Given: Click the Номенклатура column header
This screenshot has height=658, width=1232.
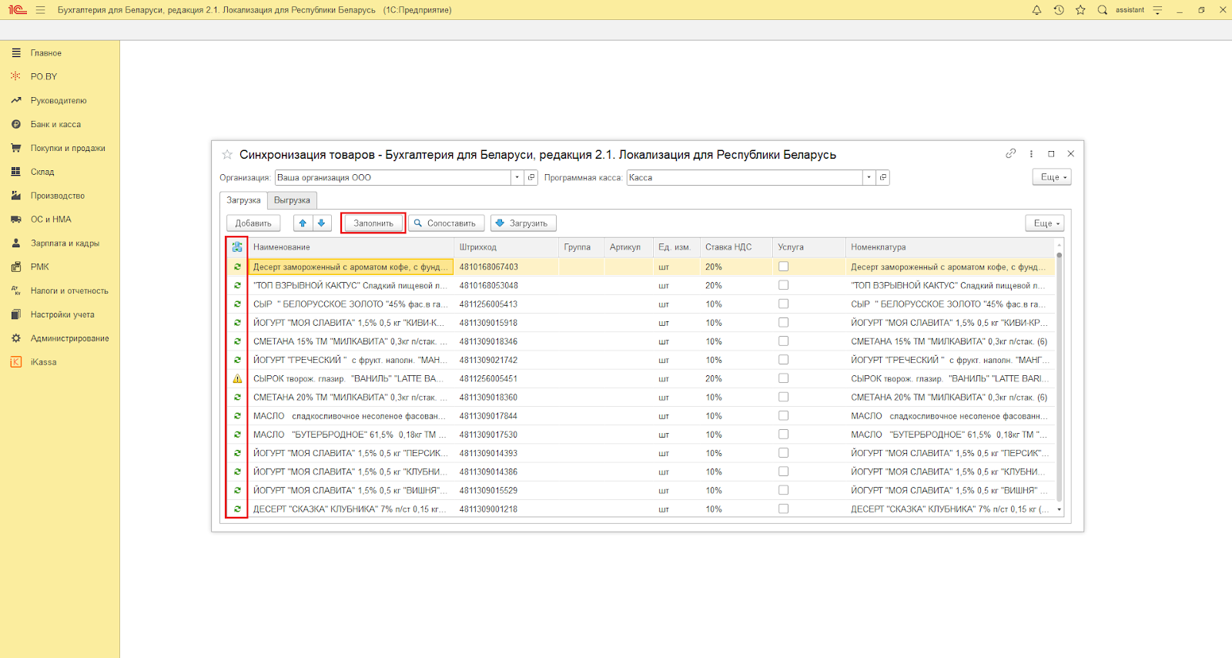Looking at the screenshot, I should [950, 247].
